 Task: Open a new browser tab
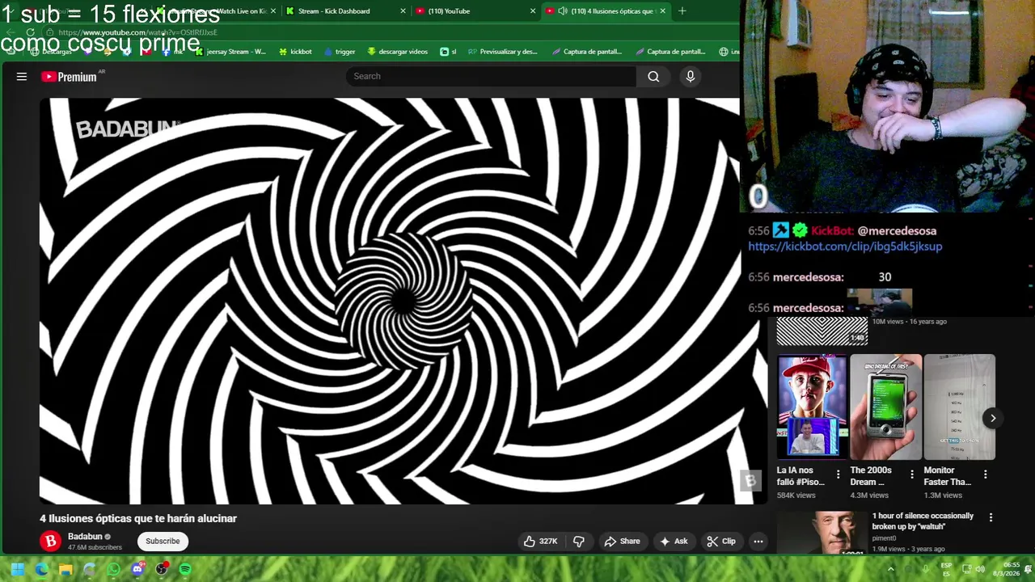(682, 11)
